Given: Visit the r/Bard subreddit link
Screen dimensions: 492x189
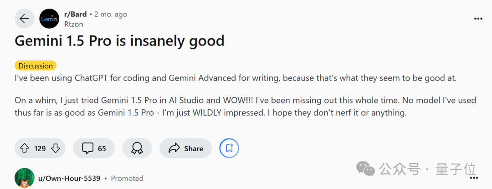Looking at the screenshot, I should pos(76,14).
